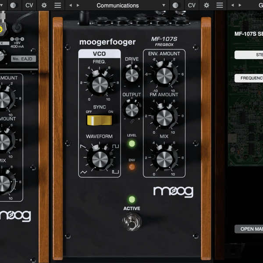Open settings gear left of Communications
Viewport: 263px width, 263px height.
[44, 5]
